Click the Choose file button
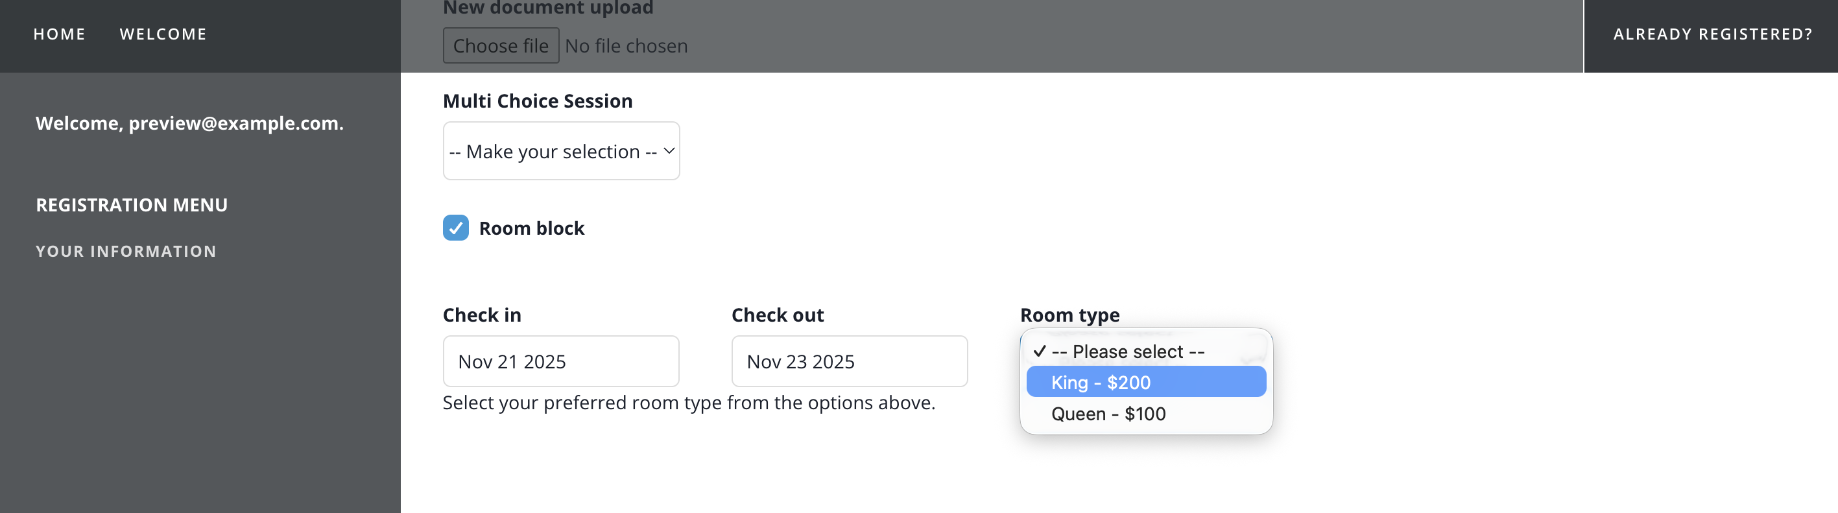 click(500, 45)
